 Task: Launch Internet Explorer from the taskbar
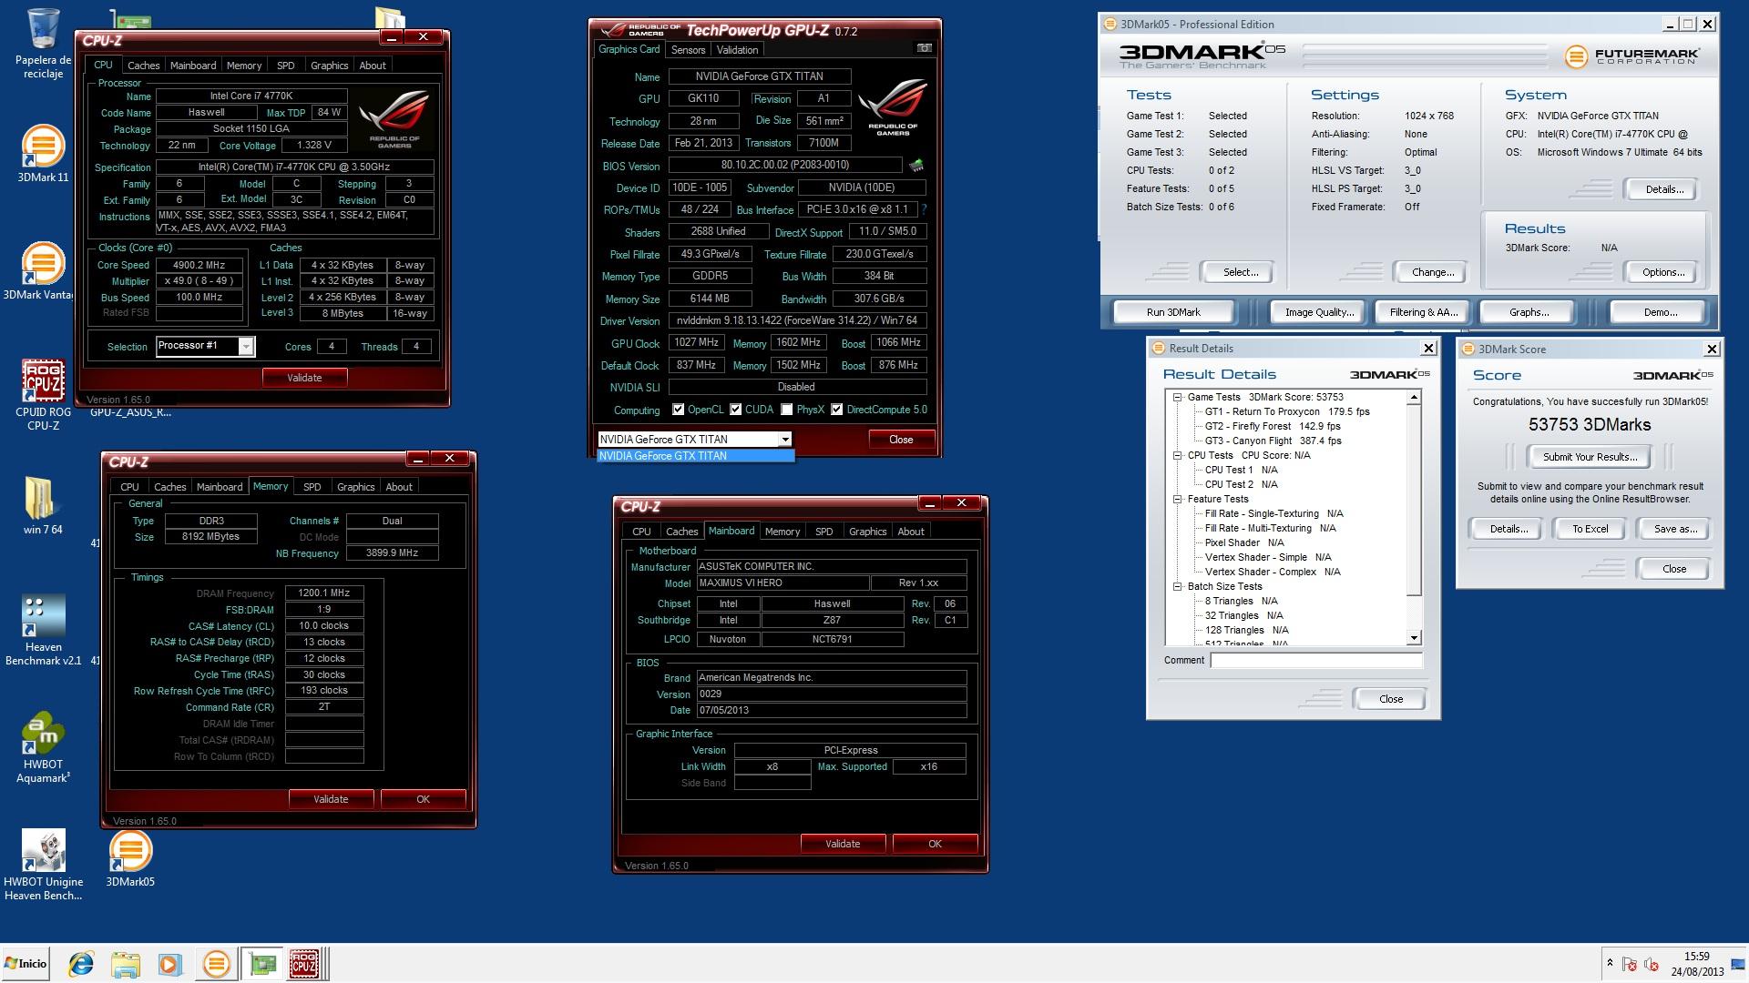coord(82,964)
